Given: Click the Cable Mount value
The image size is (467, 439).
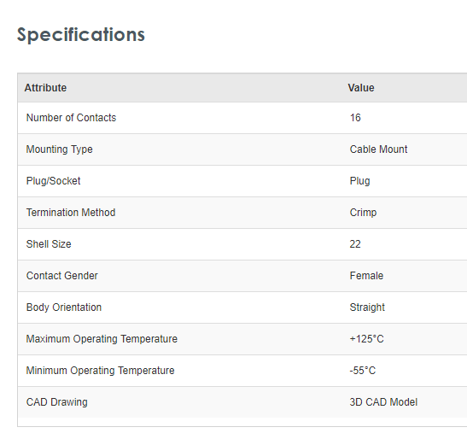Looking at the screenshot, I should (378, 149).
